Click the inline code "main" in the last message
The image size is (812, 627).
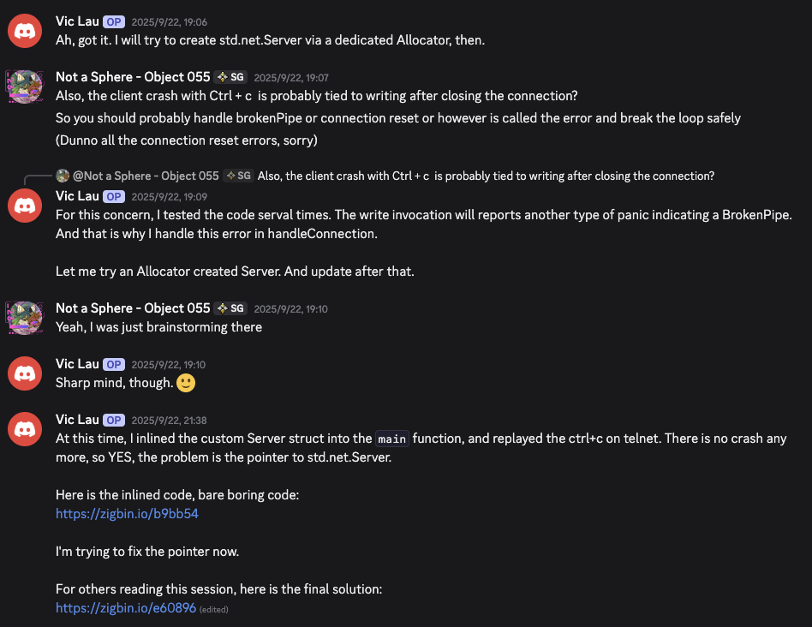(392, 439)
